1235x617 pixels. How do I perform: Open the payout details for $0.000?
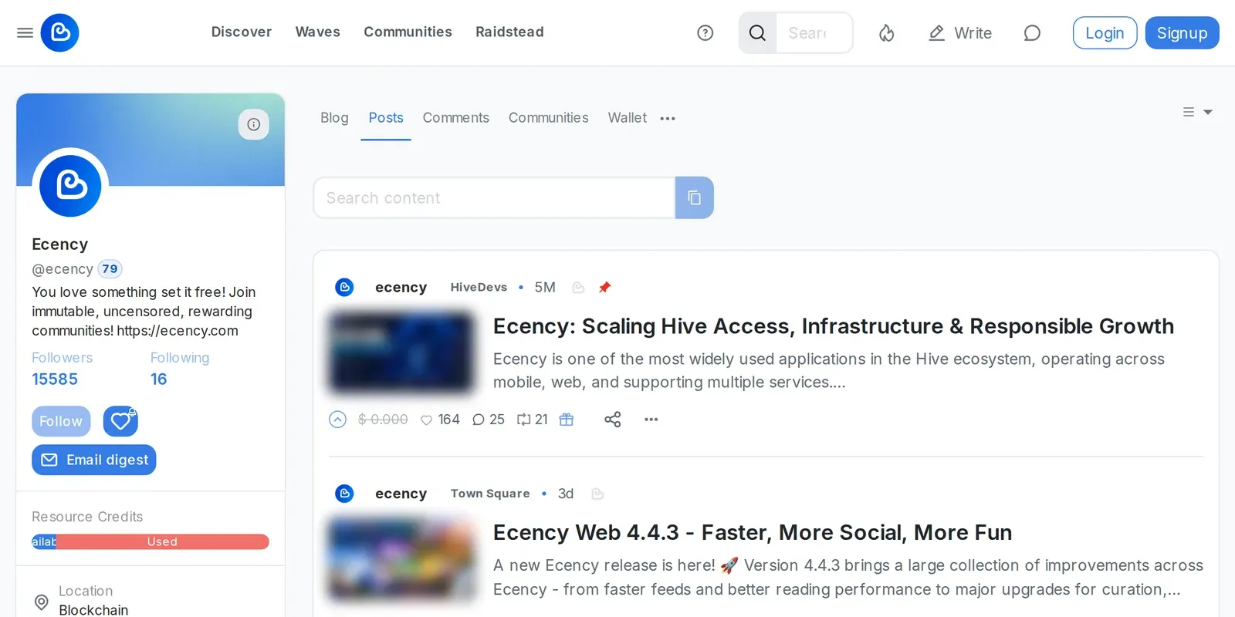pyautogui.click(x=383, y=420)
